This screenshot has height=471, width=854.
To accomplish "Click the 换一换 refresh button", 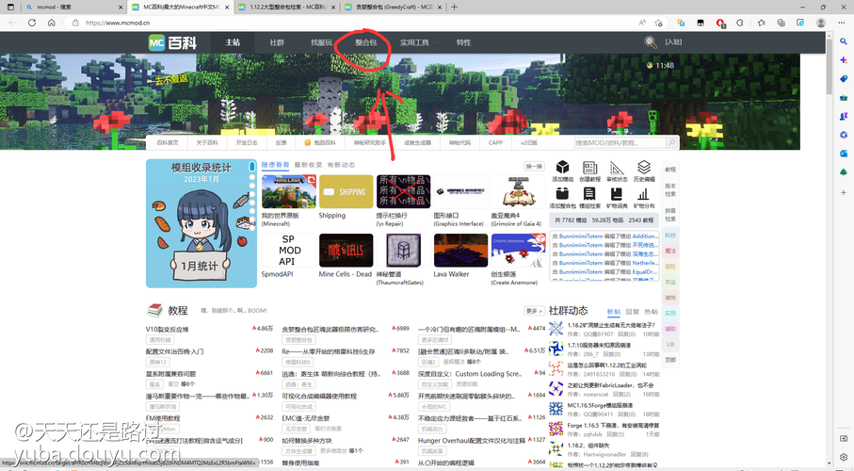I will point(534,167).
